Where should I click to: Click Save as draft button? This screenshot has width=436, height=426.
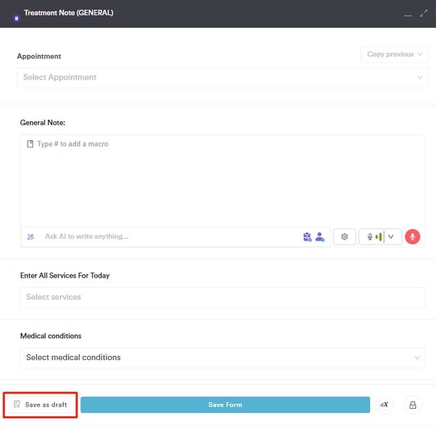pyautogui.click(x=40, y=404)
